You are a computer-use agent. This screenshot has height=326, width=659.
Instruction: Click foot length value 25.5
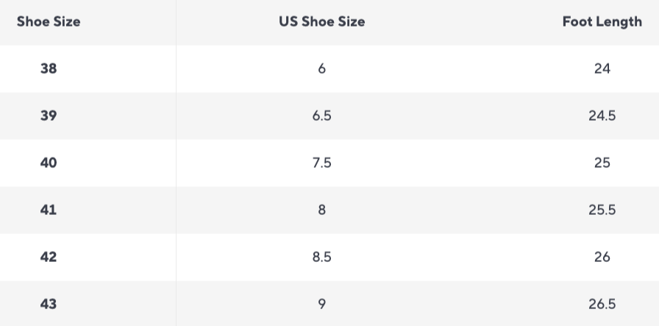602,210
